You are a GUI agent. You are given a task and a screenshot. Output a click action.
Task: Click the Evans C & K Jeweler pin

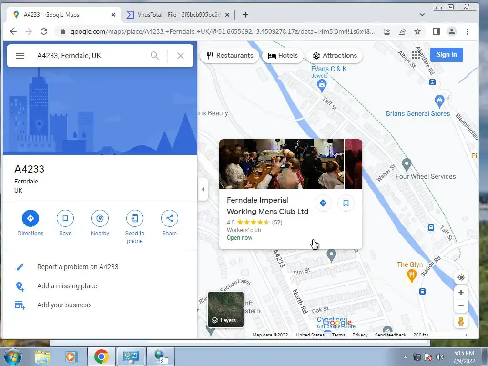pyautogui.click(x=322, y=85)
